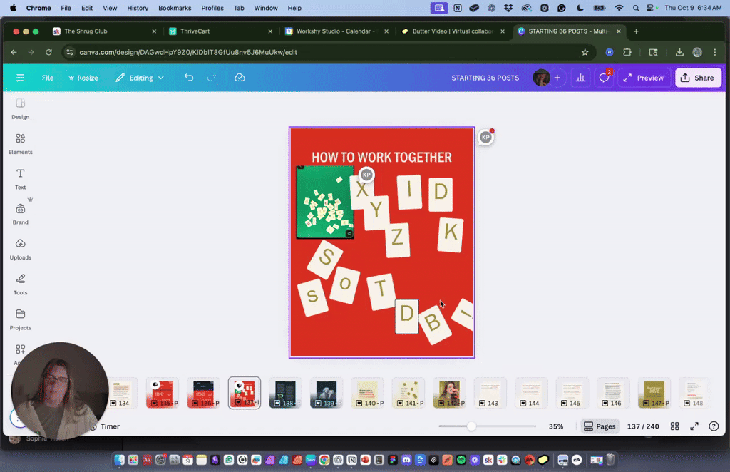Open the Canva hamburger main menu
The width and height of the screenshot is (730, 472).
[20, 78]
